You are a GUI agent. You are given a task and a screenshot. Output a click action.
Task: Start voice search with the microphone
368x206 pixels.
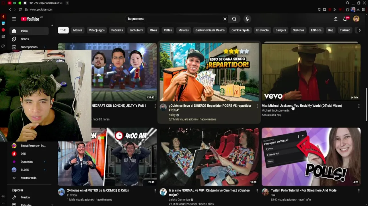[247, 19]
